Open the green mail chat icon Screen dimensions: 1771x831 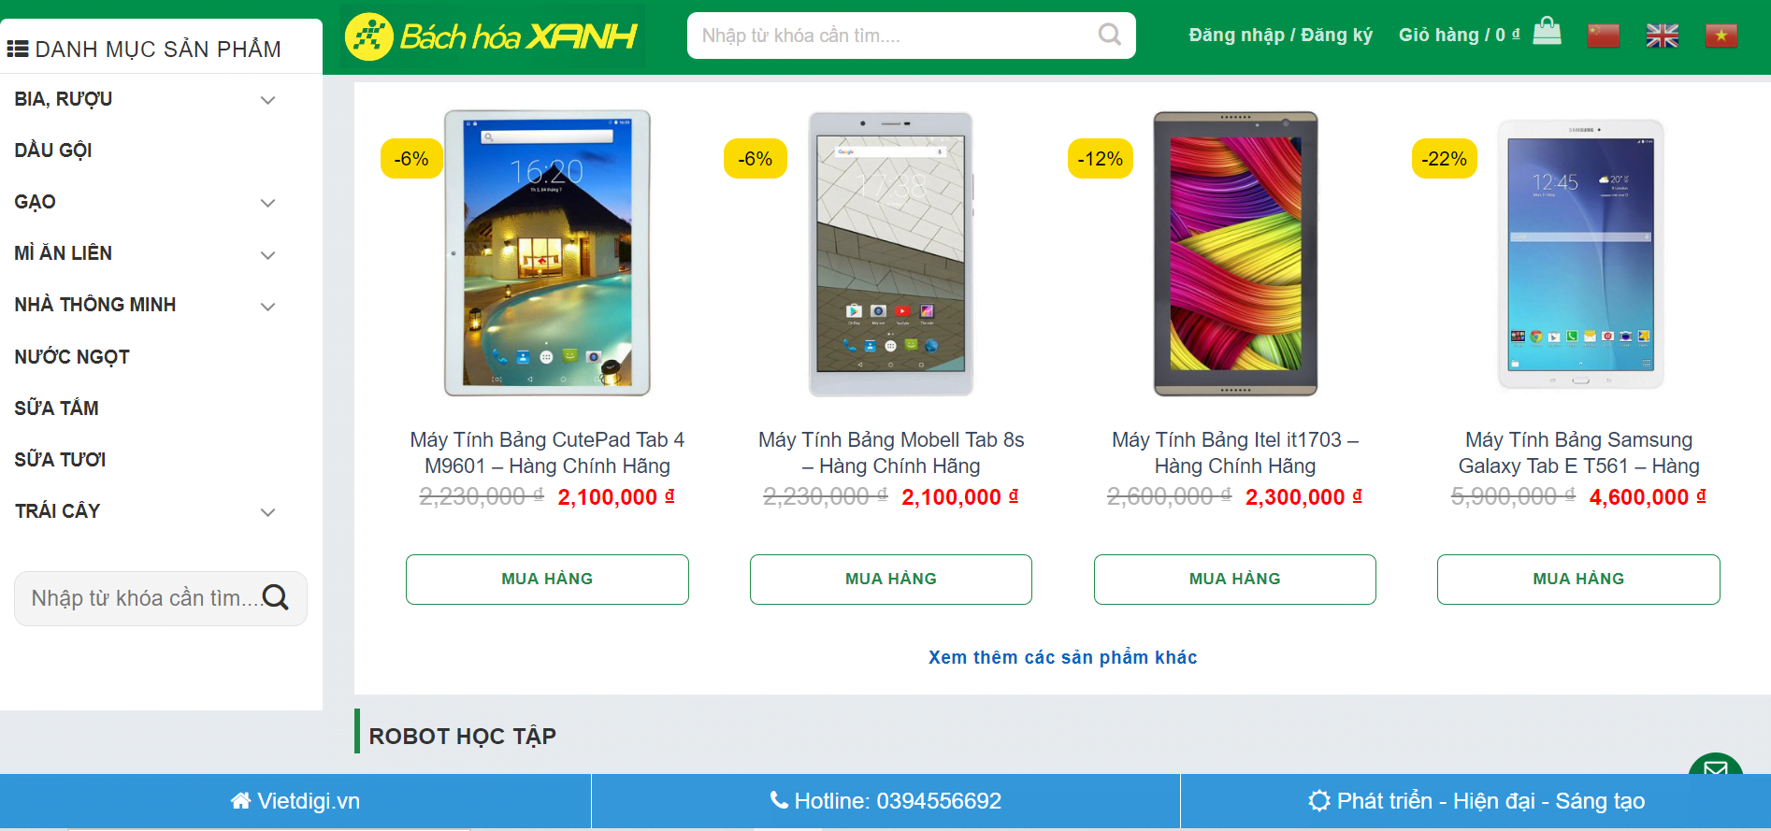click(1716, 767)
